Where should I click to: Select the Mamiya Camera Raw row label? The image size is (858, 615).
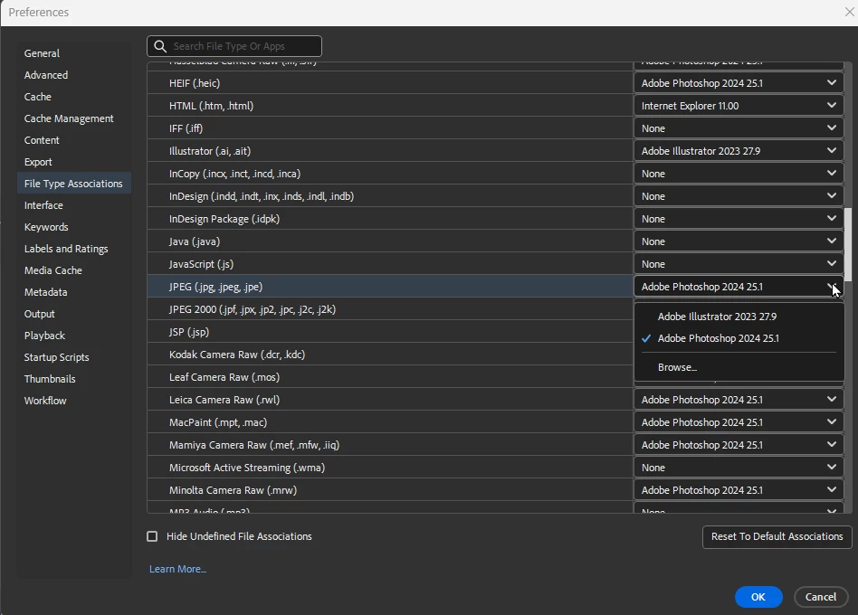(x=254, y=445)
